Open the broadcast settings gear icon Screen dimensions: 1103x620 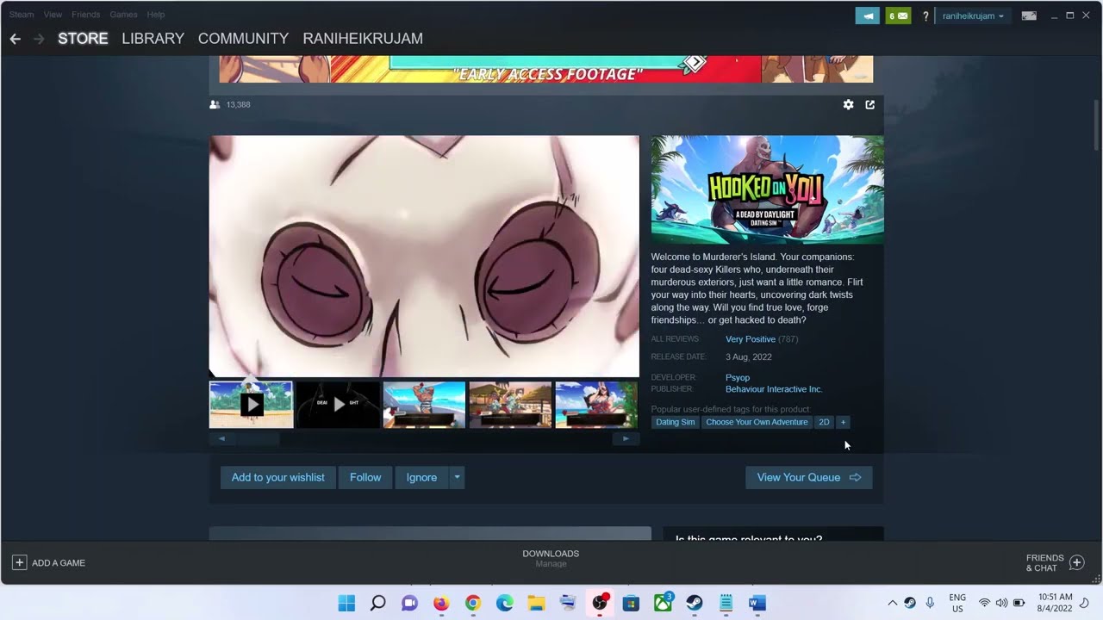coord(848,104)
